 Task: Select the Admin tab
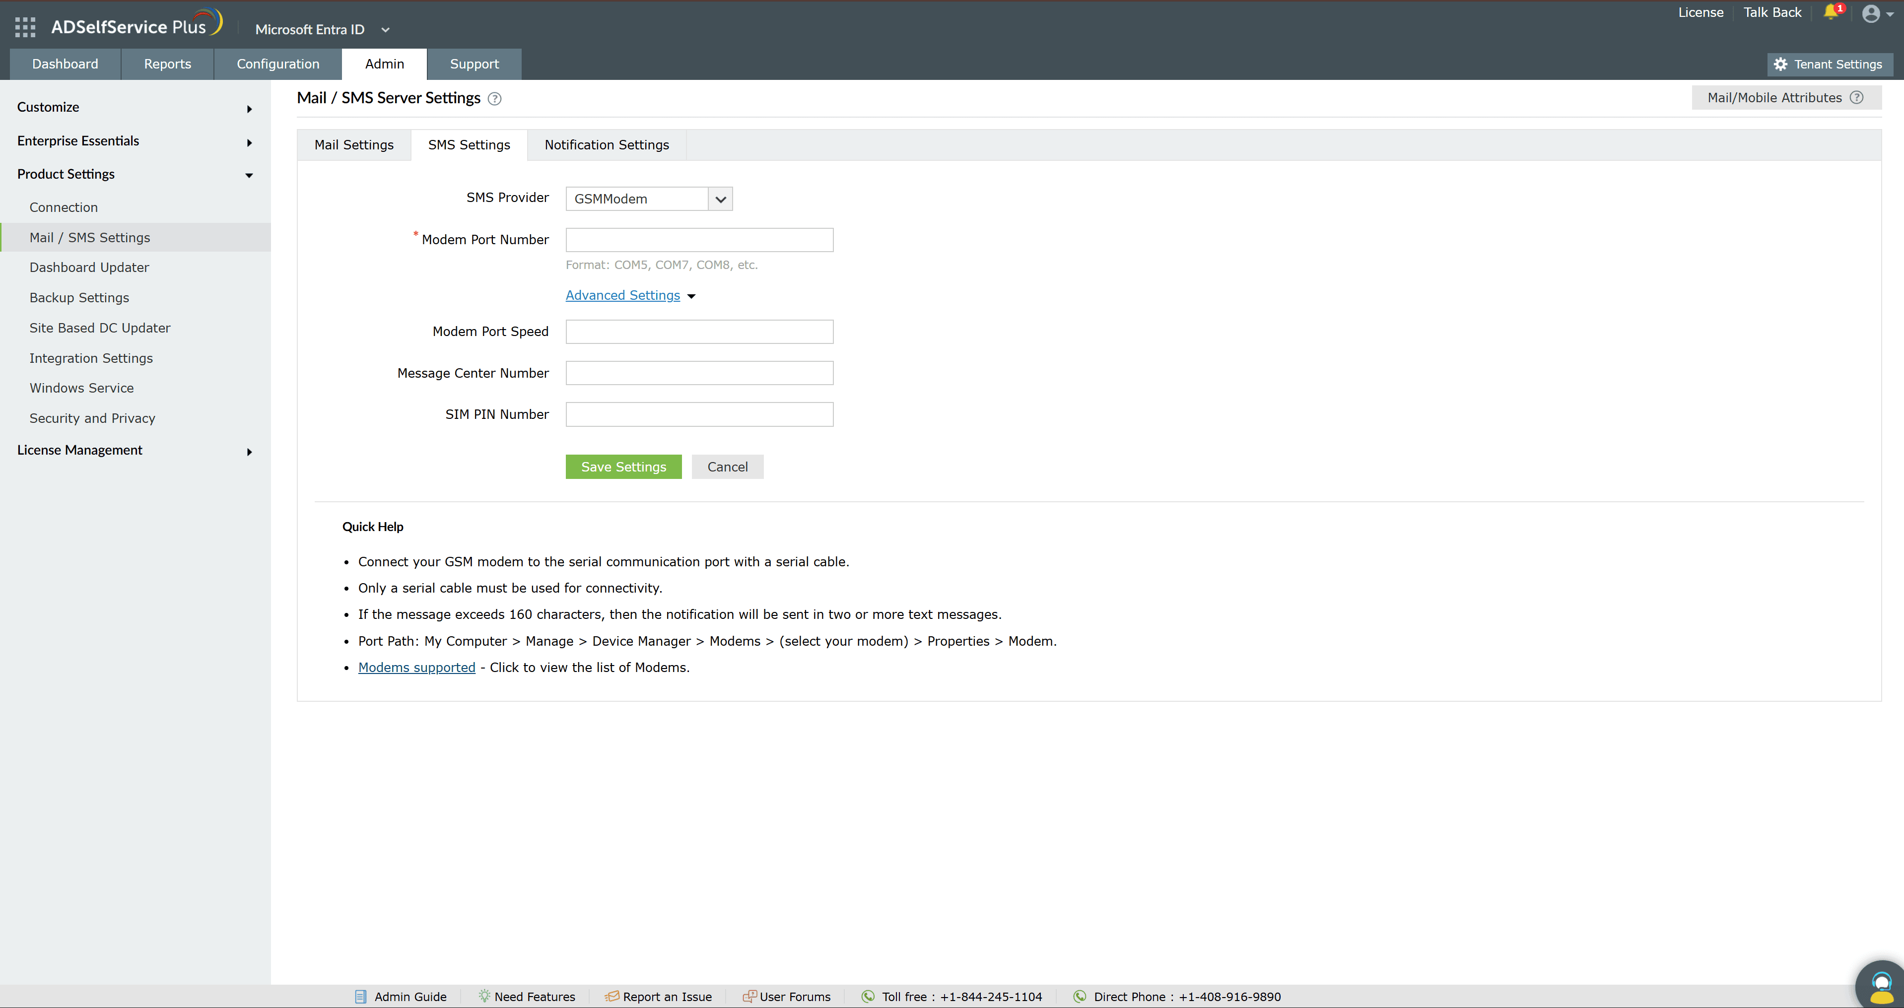(384, 65)
